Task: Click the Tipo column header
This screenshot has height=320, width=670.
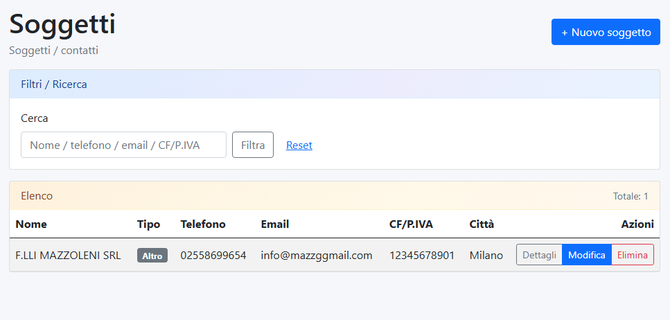Action: point(148,224)
